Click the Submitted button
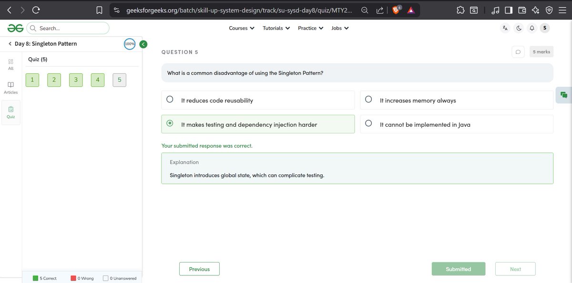This screenshot has width=572, height=283. 459,269
